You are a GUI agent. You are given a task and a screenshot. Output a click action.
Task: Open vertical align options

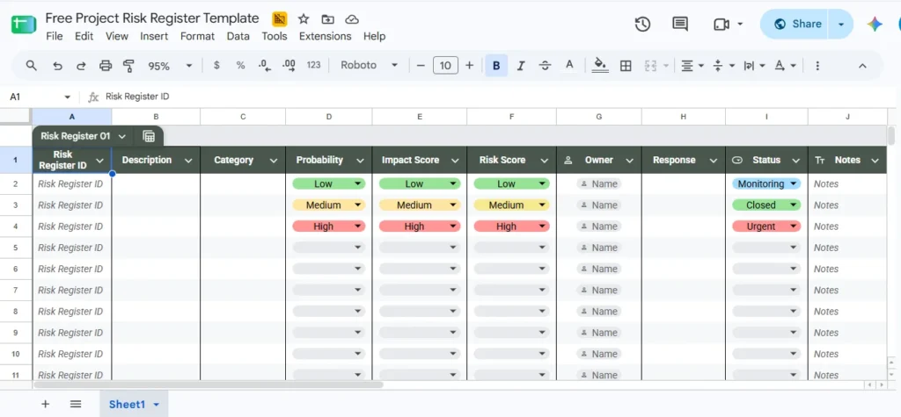pyautogui.click(x=723, y=65)
